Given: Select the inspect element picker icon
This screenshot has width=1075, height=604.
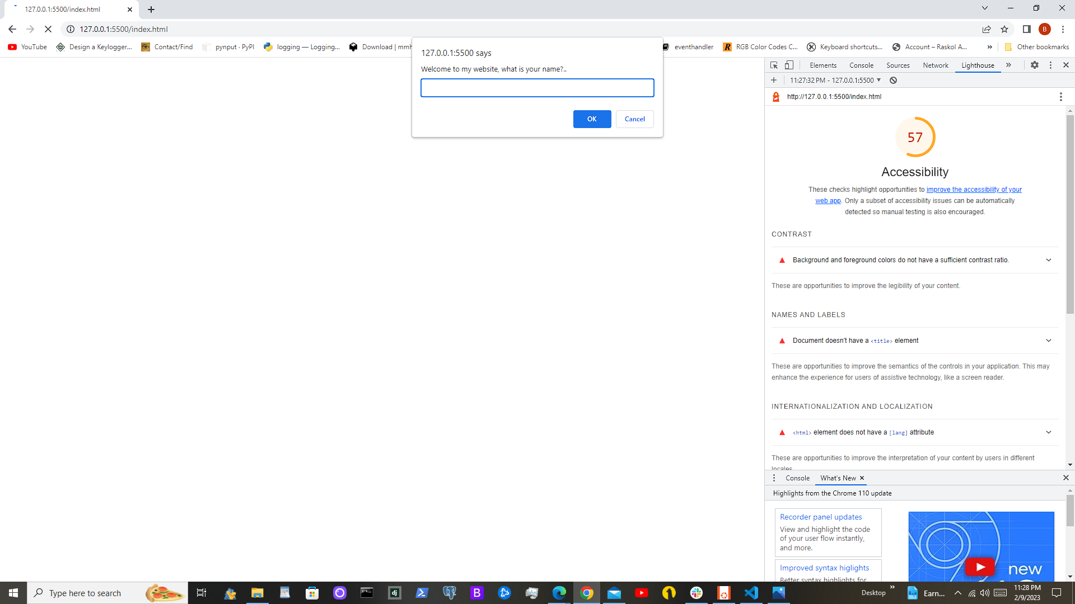Looking at the screenshot, I should (774, 65).
